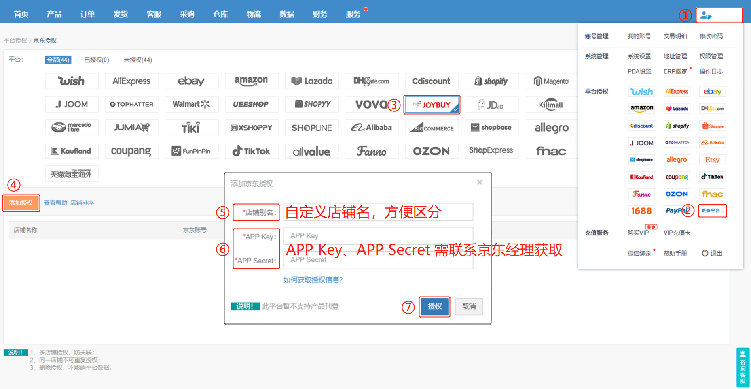This screenshot has width=751, height=389.
Task: Open 交易明细 in account menu
Action: tap(675, 36)
